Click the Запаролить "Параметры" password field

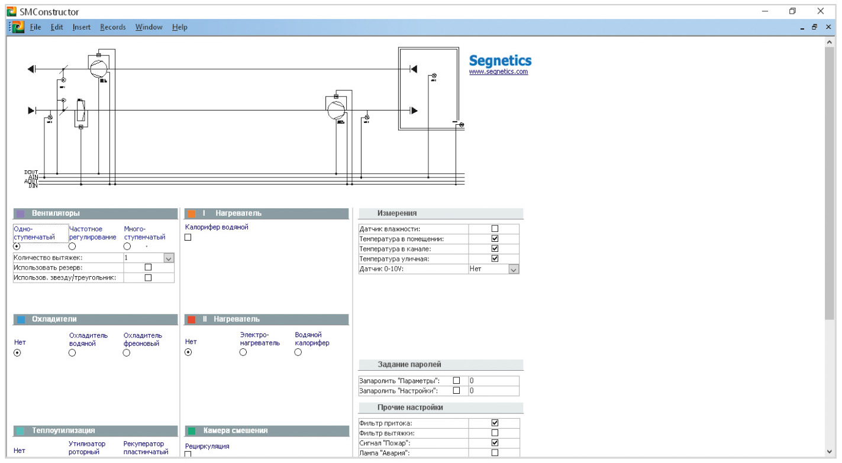(x=493, y=381)
